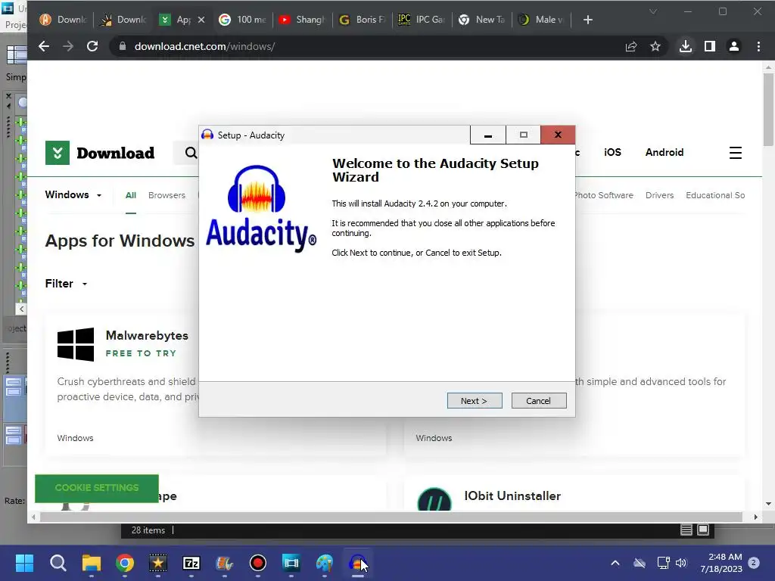This screenshot has height=581, width=775.
Task: Click the CNET Download logo
Action: [100, 153]
